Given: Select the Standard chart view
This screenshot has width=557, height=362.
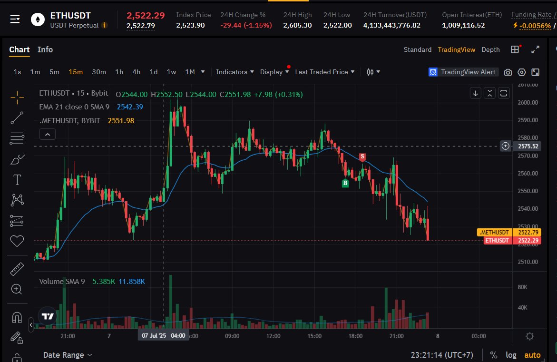Looking at the screenshot, I should pos(418,50).
